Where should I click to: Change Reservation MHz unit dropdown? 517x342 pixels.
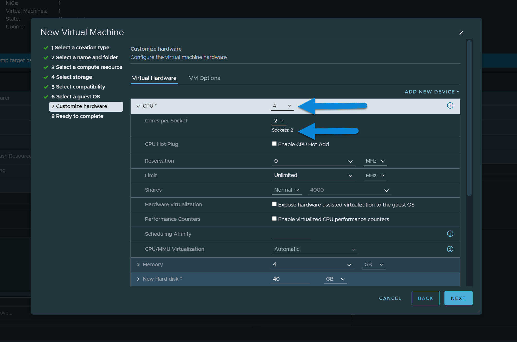coord(375,161)
